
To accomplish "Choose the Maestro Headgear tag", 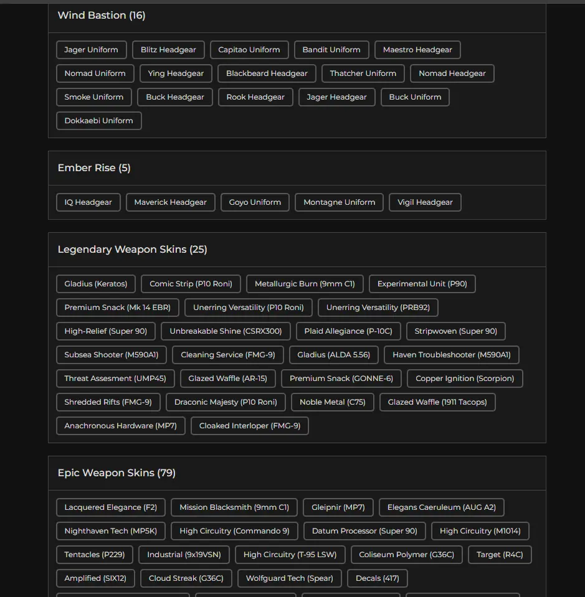I will tap(417, 50).
